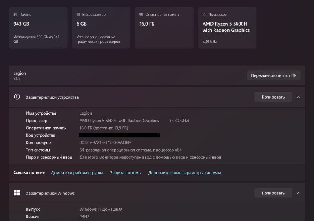Open Дополнительные параметры системы link
Screen dimensions: 314x221
tap(184, 173)
